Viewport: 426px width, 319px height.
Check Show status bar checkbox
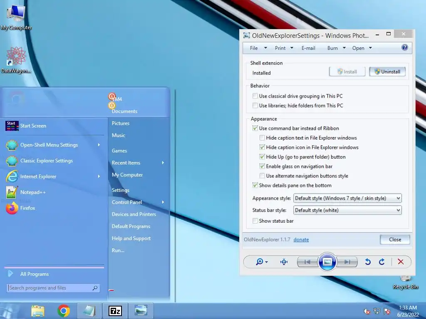click(255, 221)
